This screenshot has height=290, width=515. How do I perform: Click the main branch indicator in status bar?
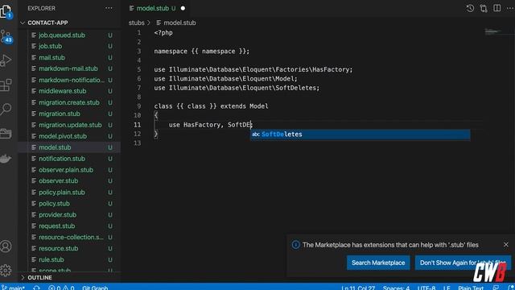tap(13, 288)
